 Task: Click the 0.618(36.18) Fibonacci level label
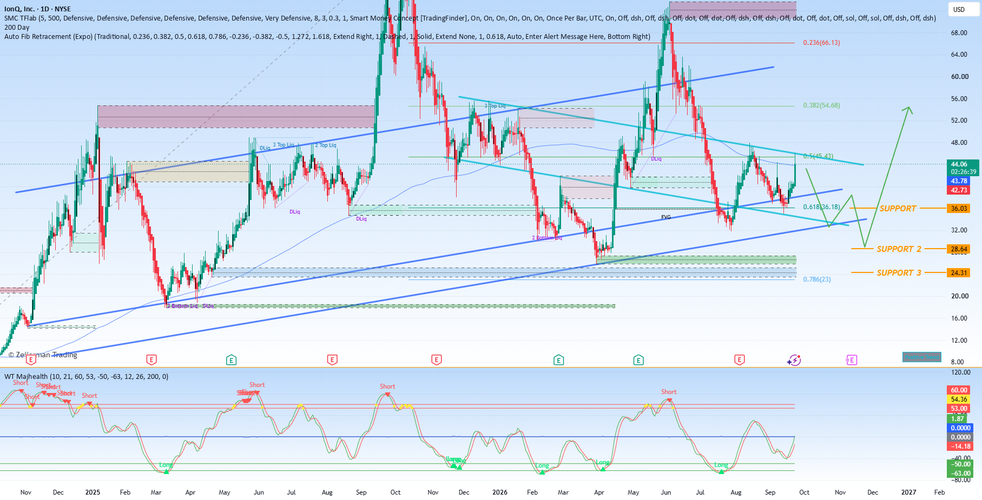tap(821, 207)
